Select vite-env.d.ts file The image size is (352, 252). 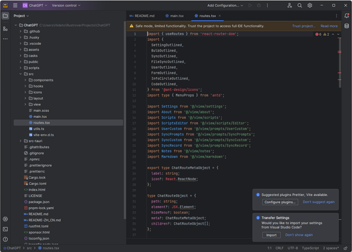68,135
